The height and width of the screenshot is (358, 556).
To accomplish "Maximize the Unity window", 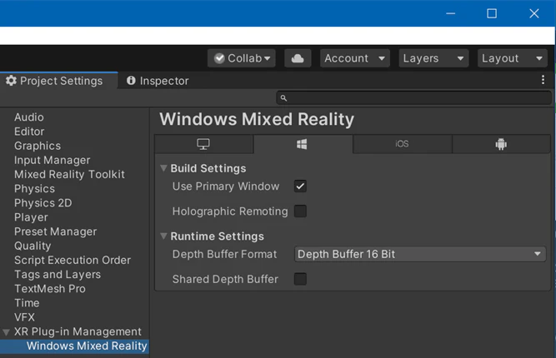I will click(492, 13).
